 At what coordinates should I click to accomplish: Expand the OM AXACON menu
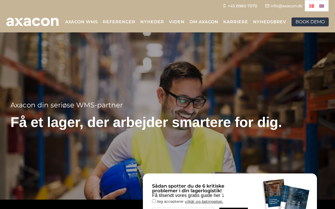(x=204, y=22)
